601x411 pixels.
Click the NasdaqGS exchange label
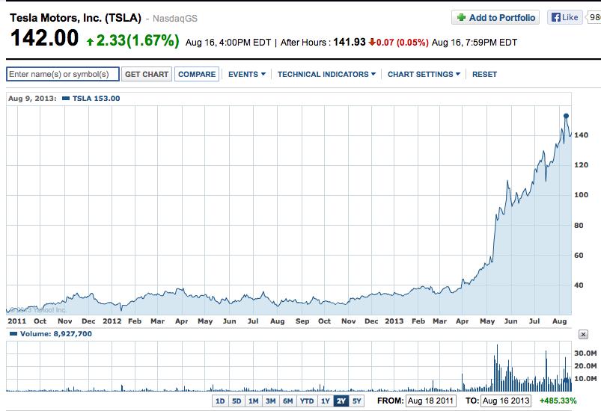point(175,19)
